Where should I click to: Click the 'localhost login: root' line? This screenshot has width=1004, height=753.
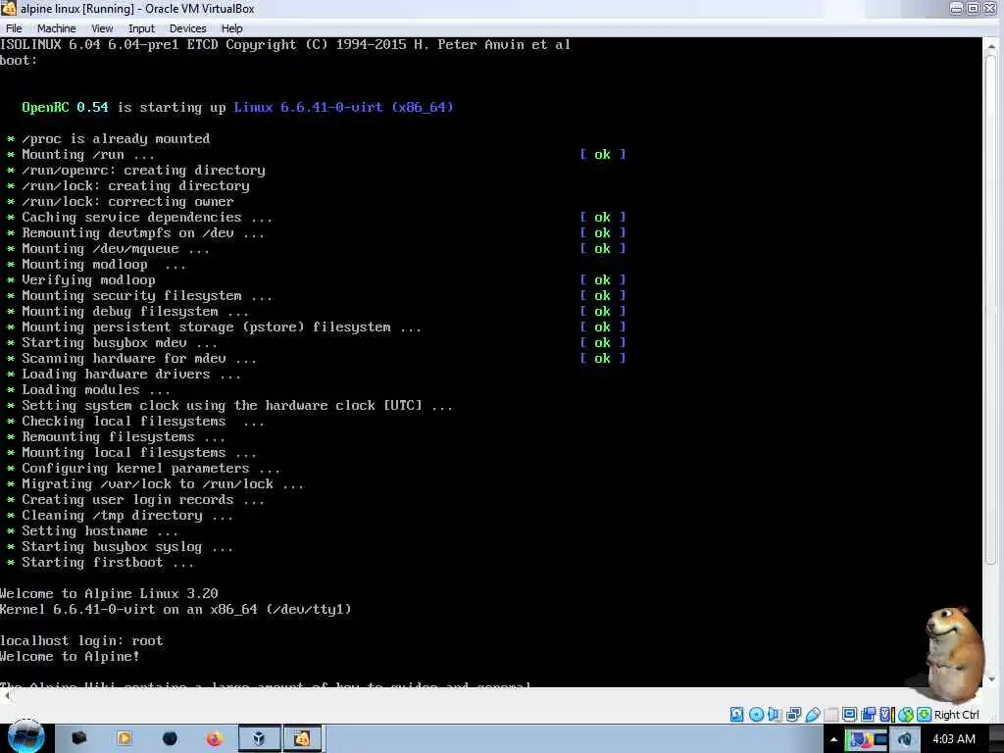[81, 640]
